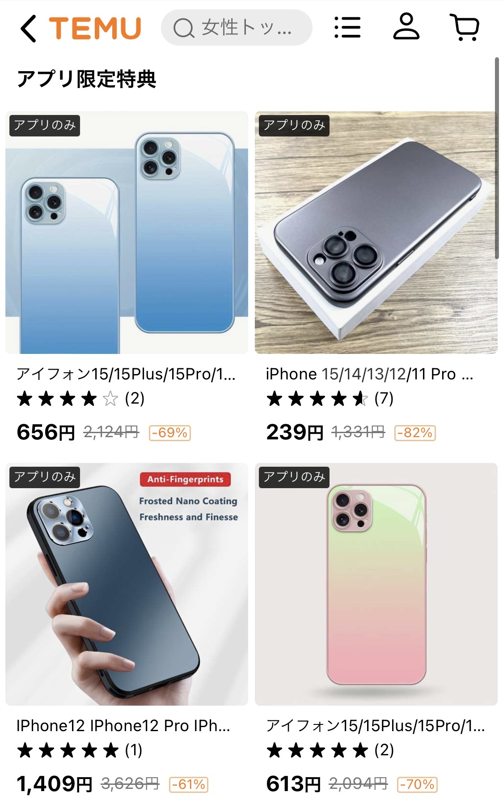
Task: Open the user account profile icon
Action: 406,27
